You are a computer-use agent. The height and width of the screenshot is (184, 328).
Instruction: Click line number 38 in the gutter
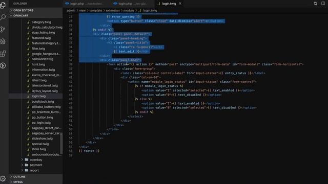point(71,64)
